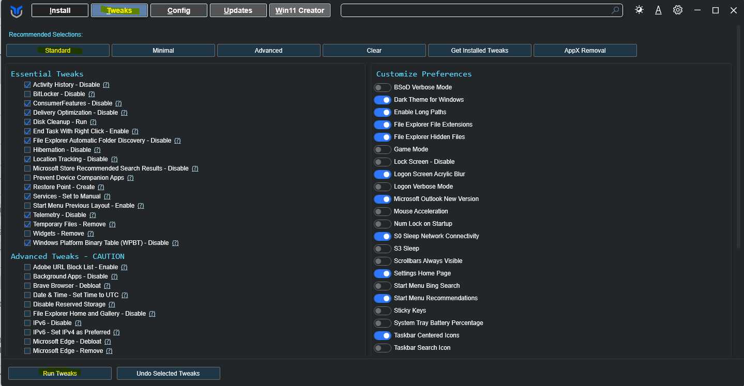Tick the Hibernation - Disable checkbox
The width and height of the screenshot is (744, 386).
[x=27, y=150]
